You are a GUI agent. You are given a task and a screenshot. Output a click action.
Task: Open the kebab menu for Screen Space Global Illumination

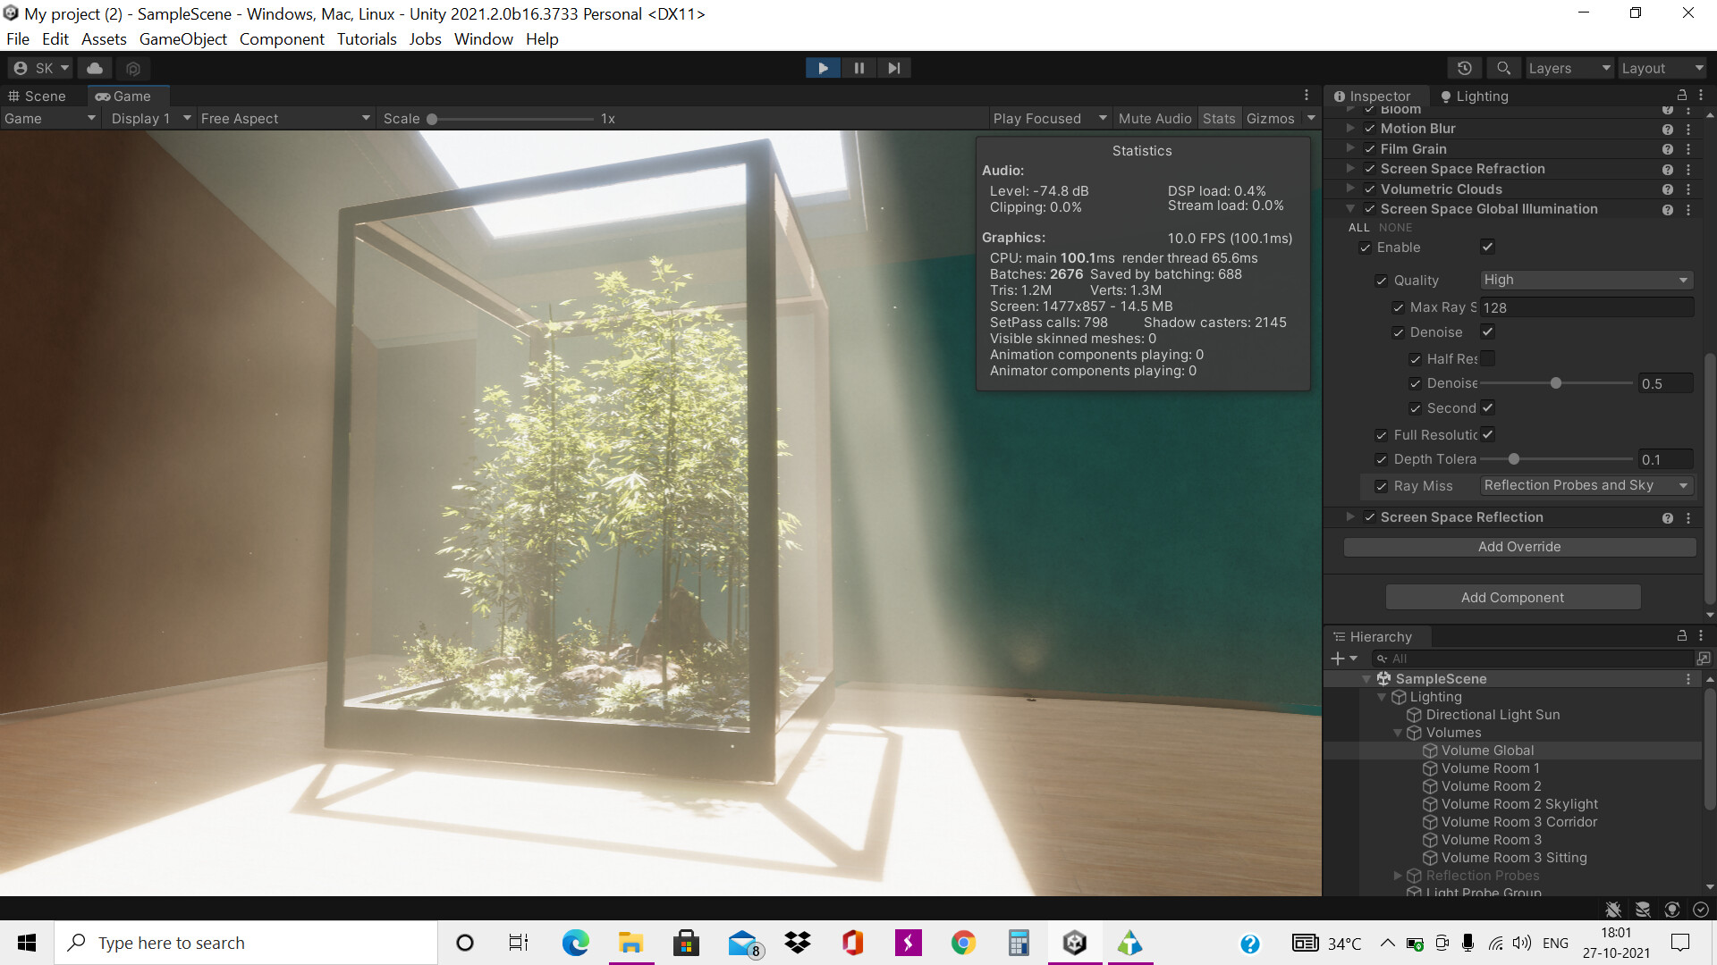(x=1689, y=209)
